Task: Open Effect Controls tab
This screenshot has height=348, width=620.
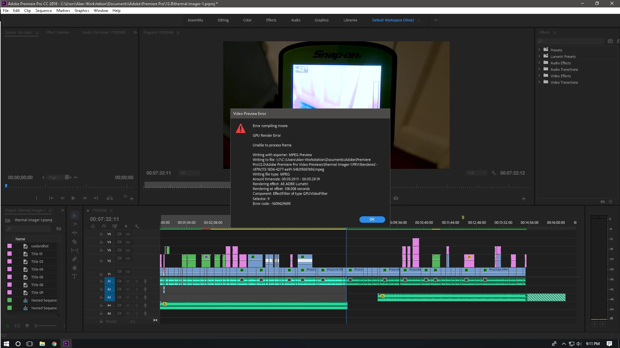Action: point(57,32)
